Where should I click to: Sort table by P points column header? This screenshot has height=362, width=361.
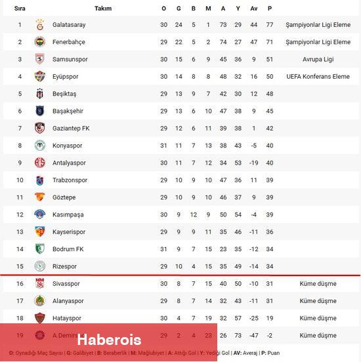point(270,9)
